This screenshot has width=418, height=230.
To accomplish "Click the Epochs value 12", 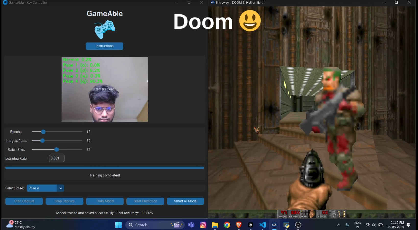I will (88, 132).
